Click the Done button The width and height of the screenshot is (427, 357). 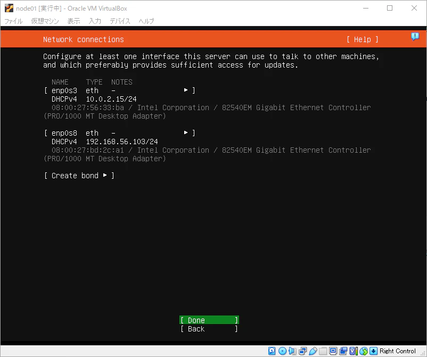pos(209,320)
